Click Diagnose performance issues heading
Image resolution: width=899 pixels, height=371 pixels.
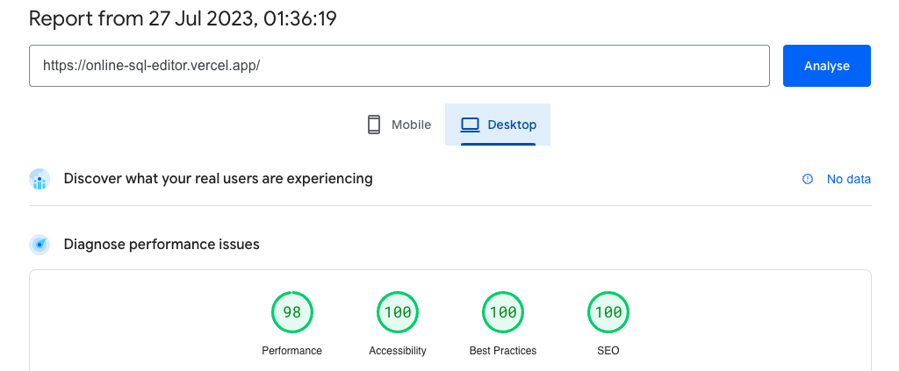[x=162, y=245]
